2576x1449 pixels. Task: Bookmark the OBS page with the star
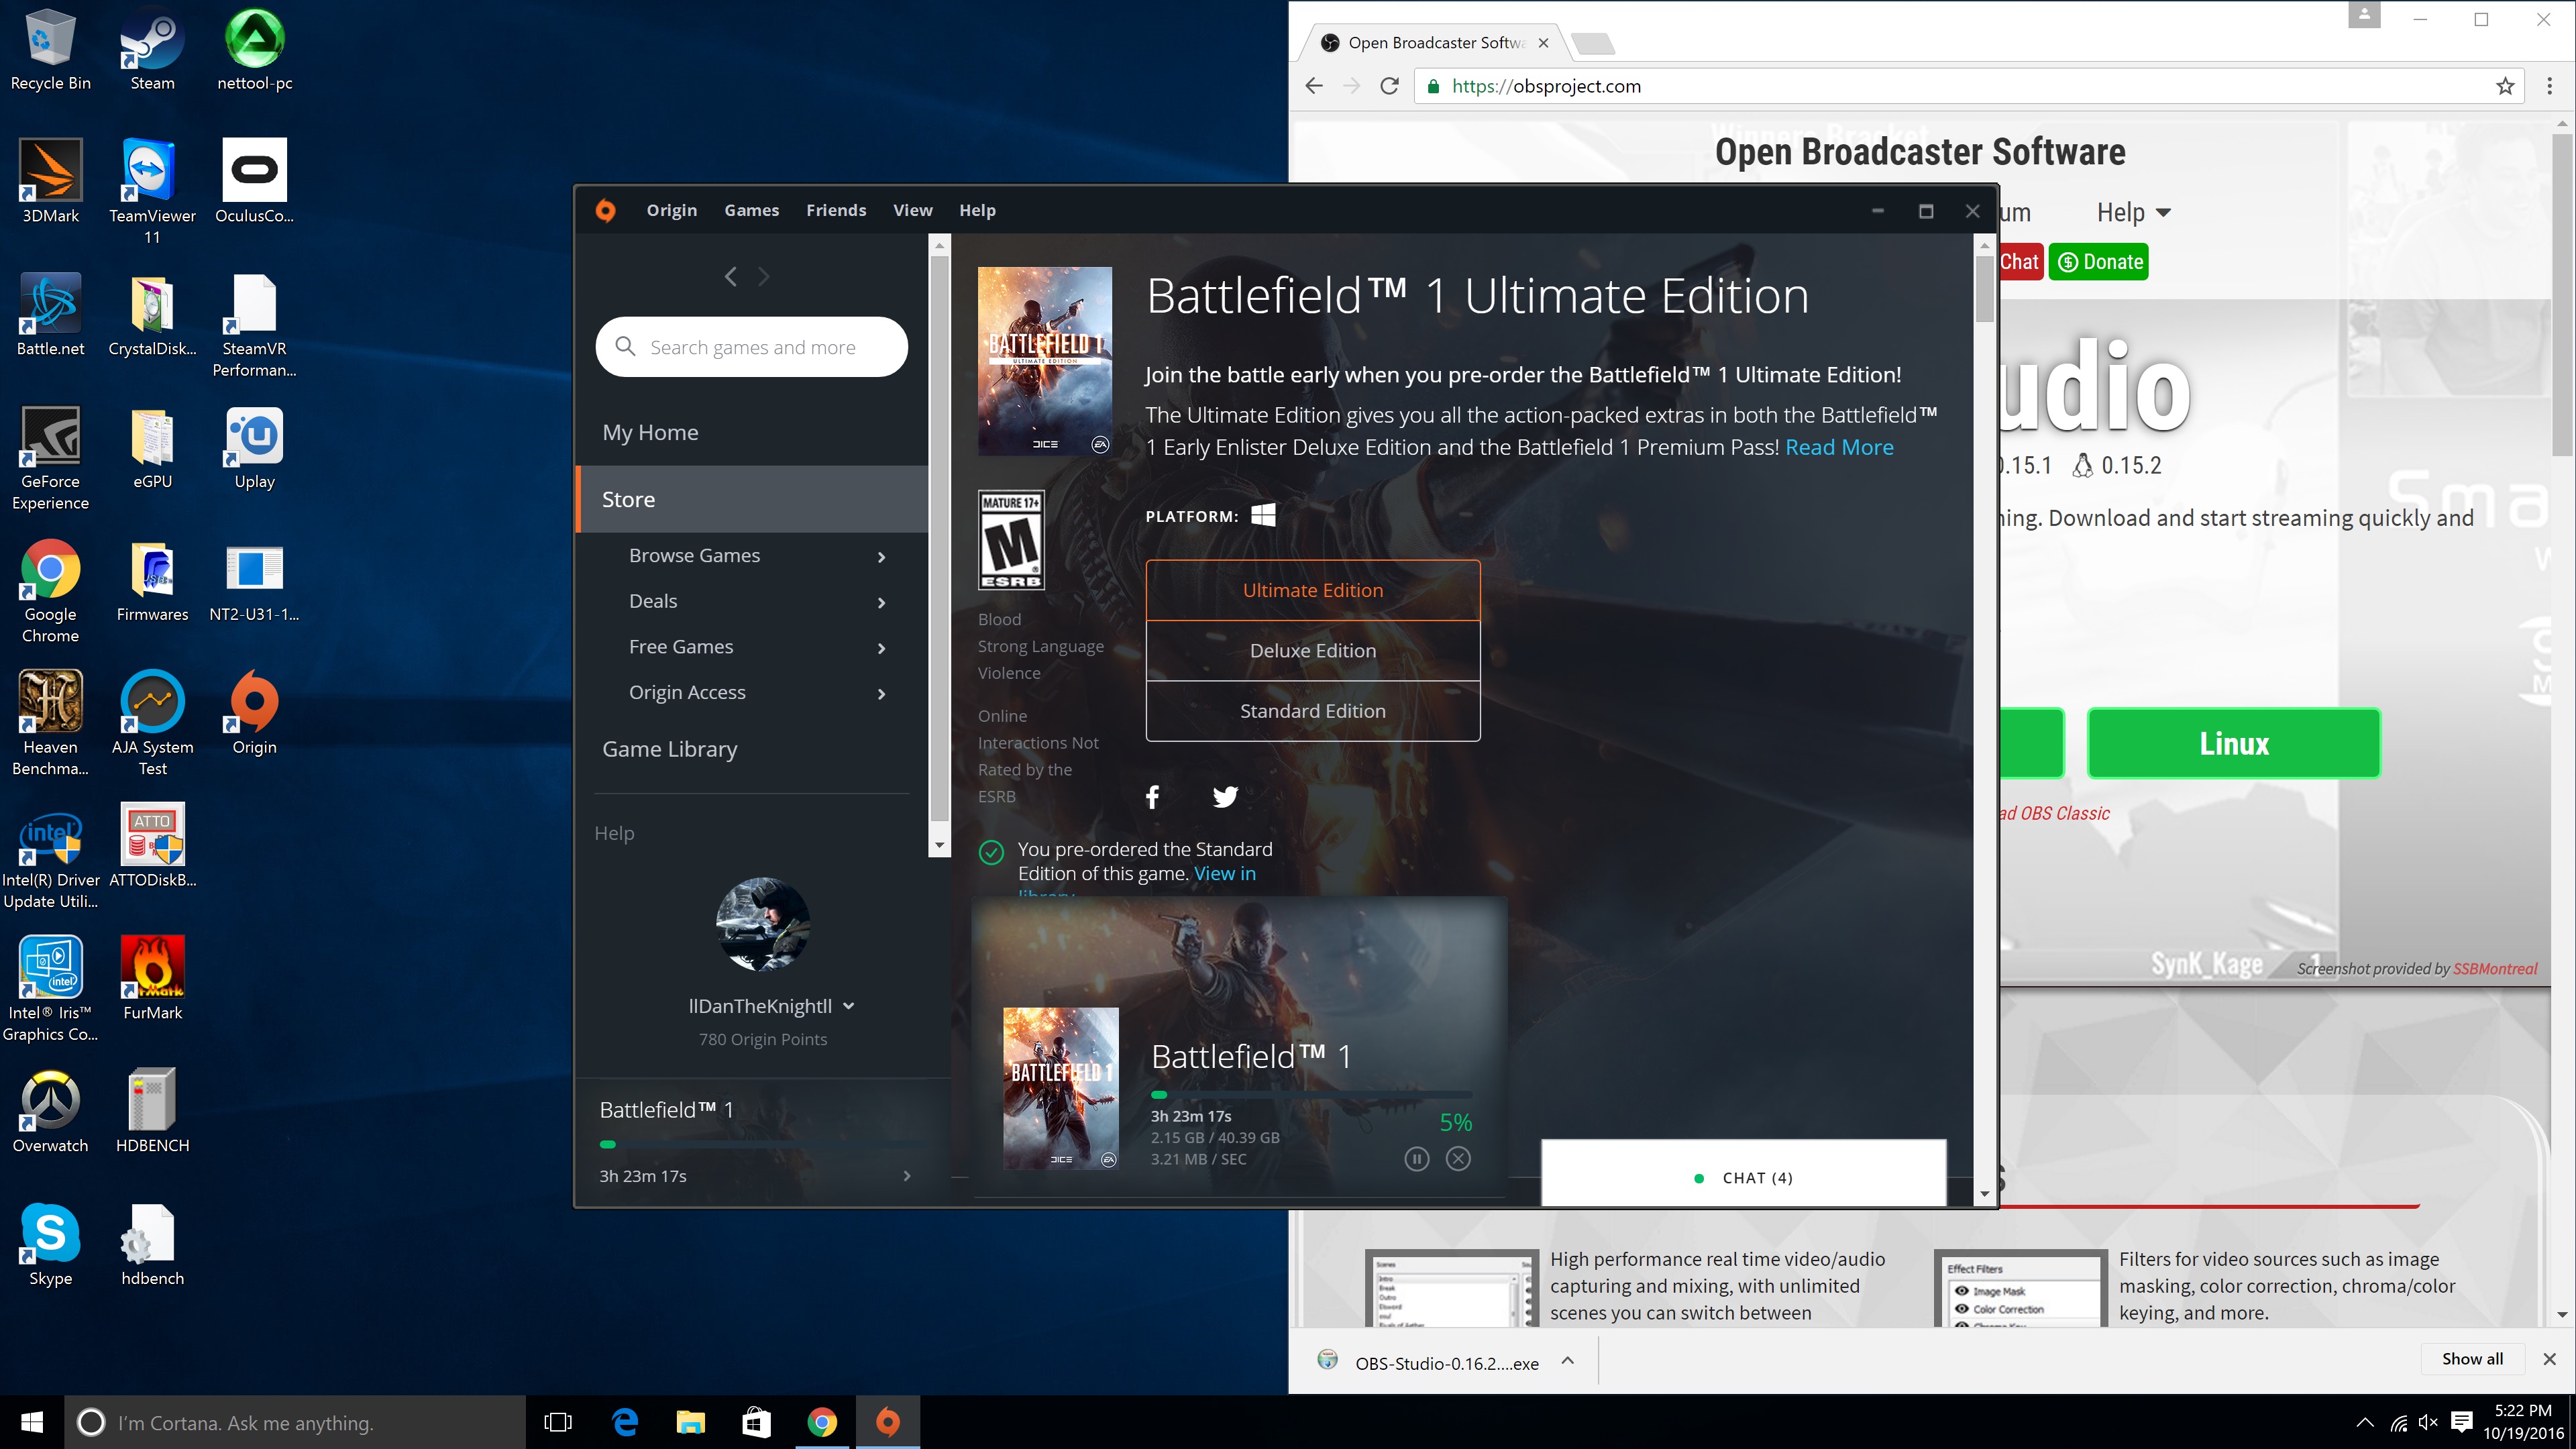2504,86
